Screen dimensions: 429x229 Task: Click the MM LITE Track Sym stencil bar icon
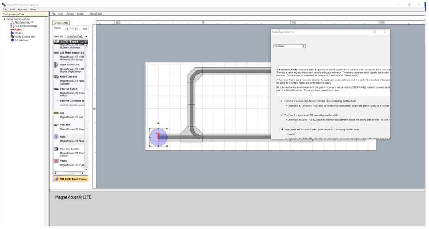pos(56,179)
